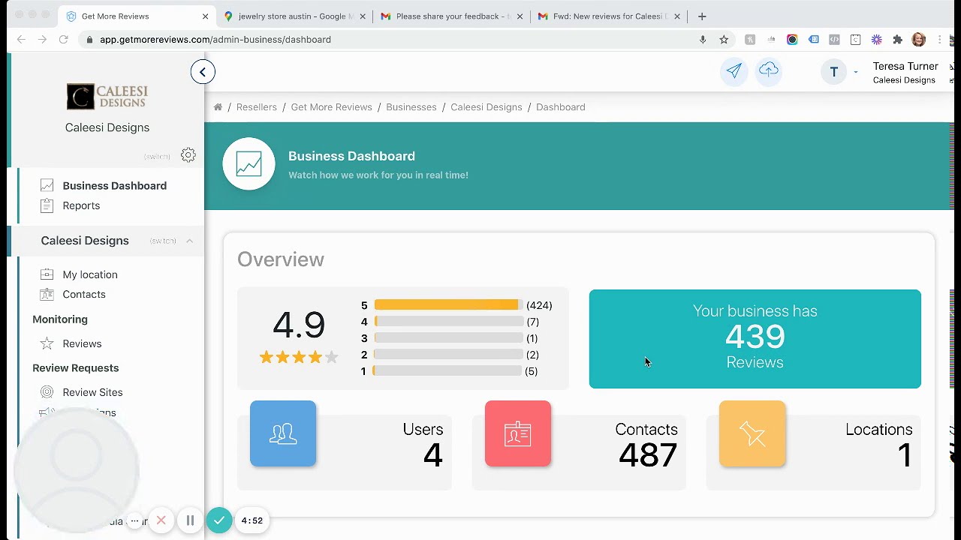
Task: Click the My location icon in sidebar
Action: coord(47,274)
